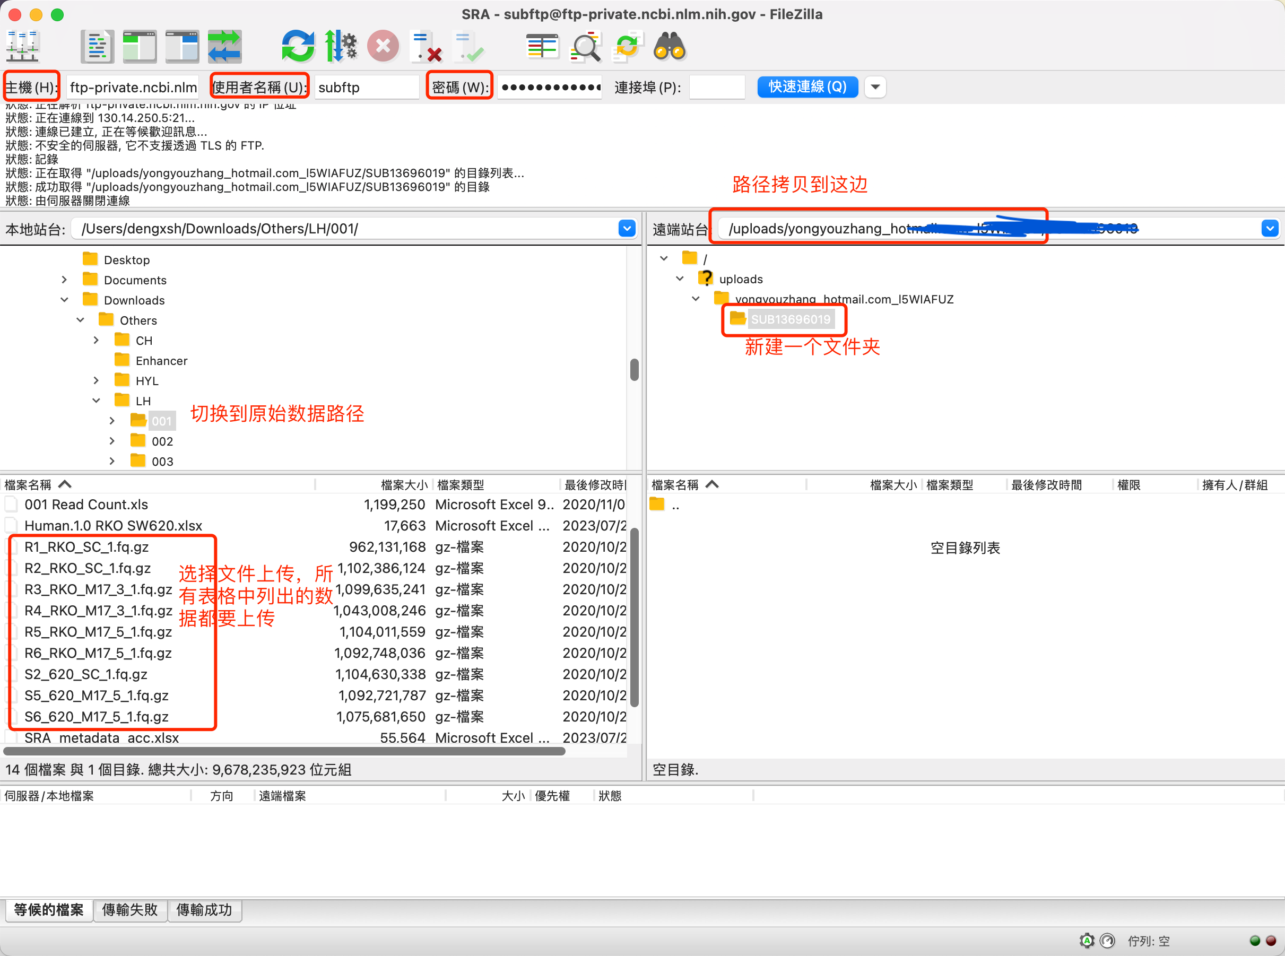The height and width of the screenshot is (956, 1285).
Task: Click process queue toggle icon
Action: click(x=340, y=46)
